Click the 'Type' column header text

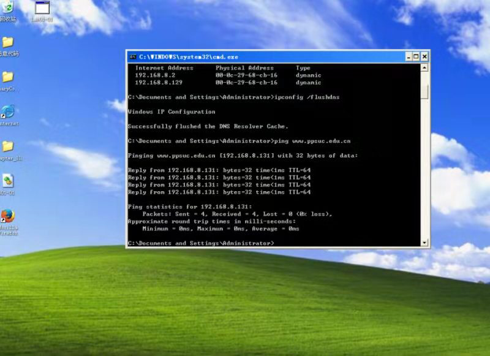303,68
